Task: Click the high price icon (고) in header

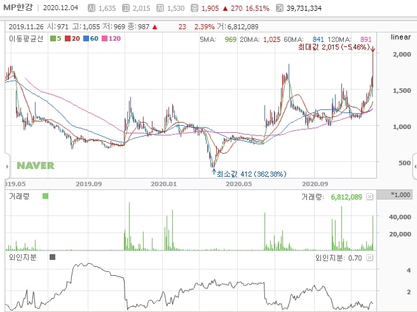Action: coord(125,8)
